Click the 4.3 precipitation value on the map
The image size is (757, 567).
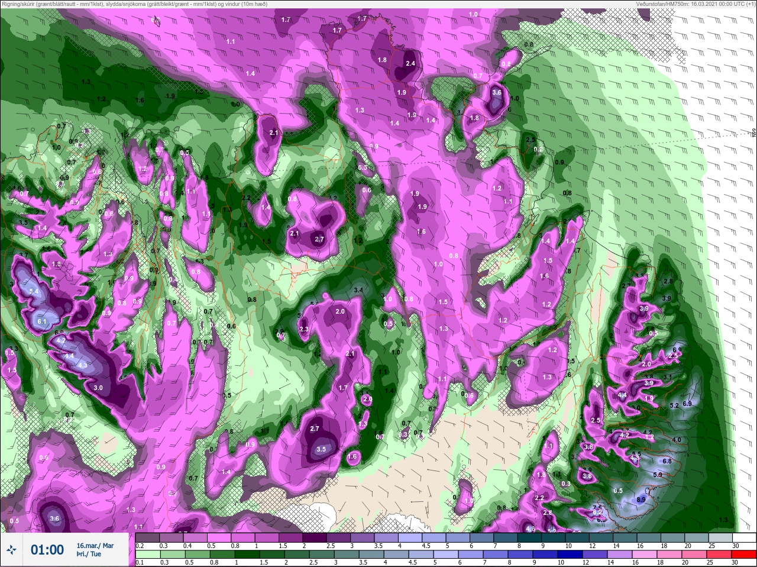tap(82, 365)
